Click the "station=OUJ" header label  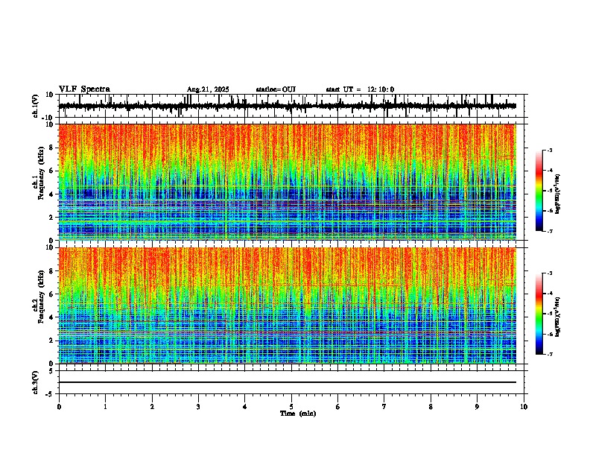click(x=276, y=89)
